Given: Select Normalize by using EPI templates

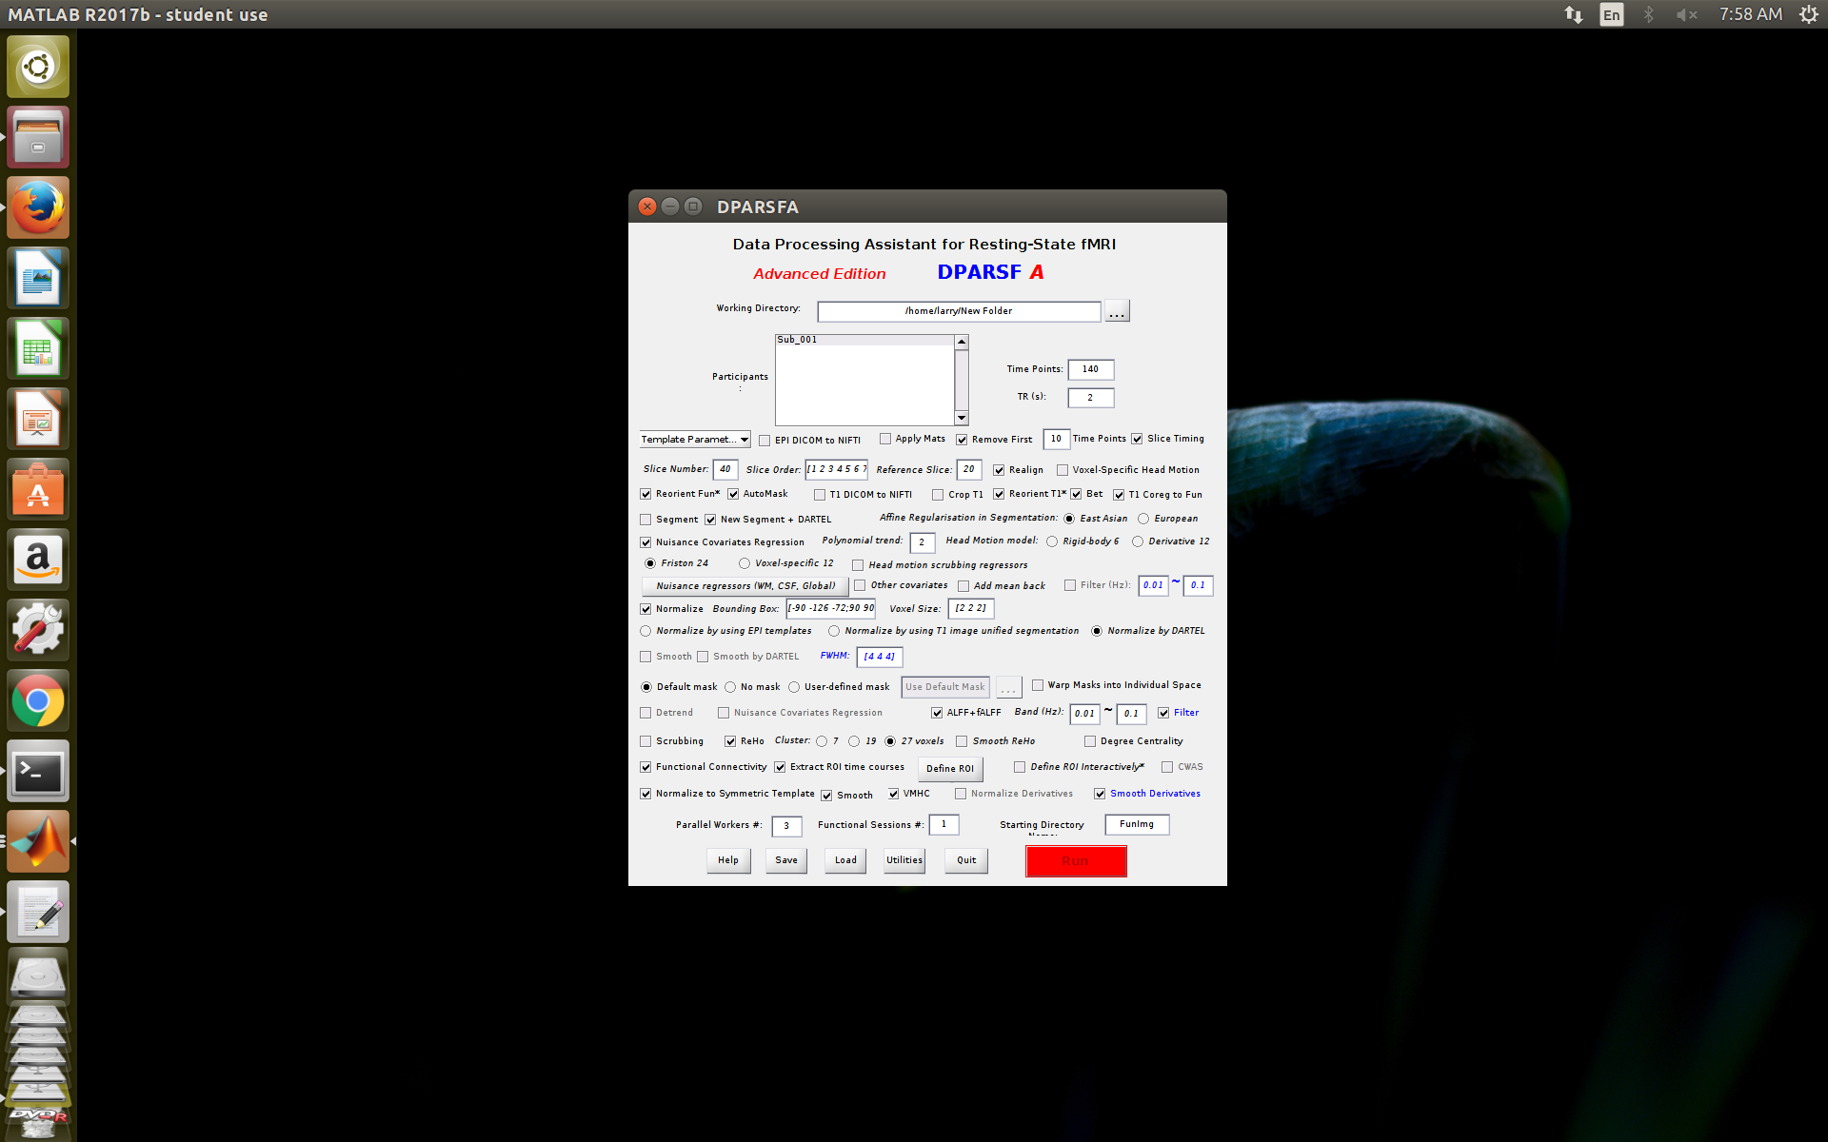Looking at the screenshot, I should [x=646, y=631].
